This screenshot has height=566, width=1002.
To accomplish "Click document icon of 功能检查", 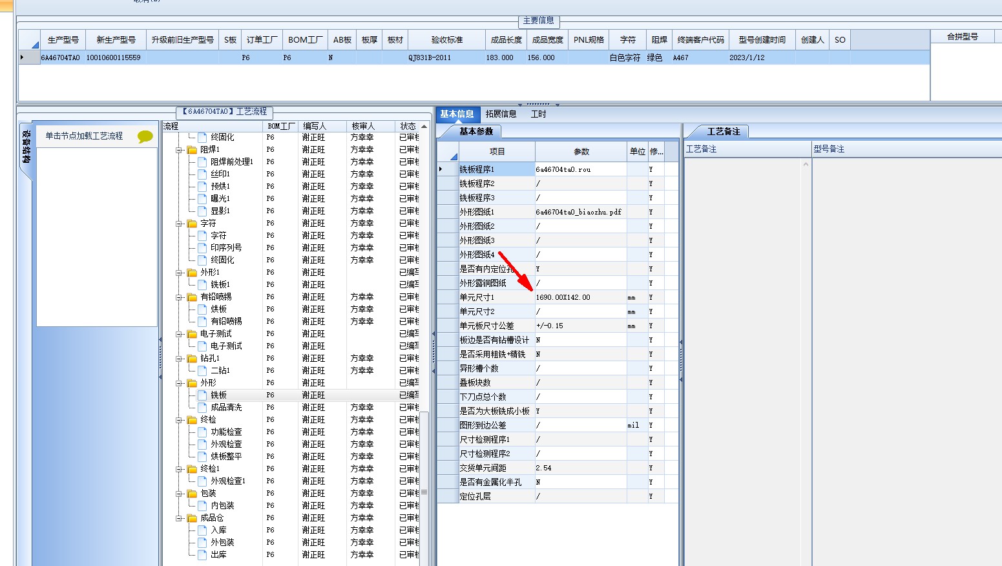I will pos(203,432).
